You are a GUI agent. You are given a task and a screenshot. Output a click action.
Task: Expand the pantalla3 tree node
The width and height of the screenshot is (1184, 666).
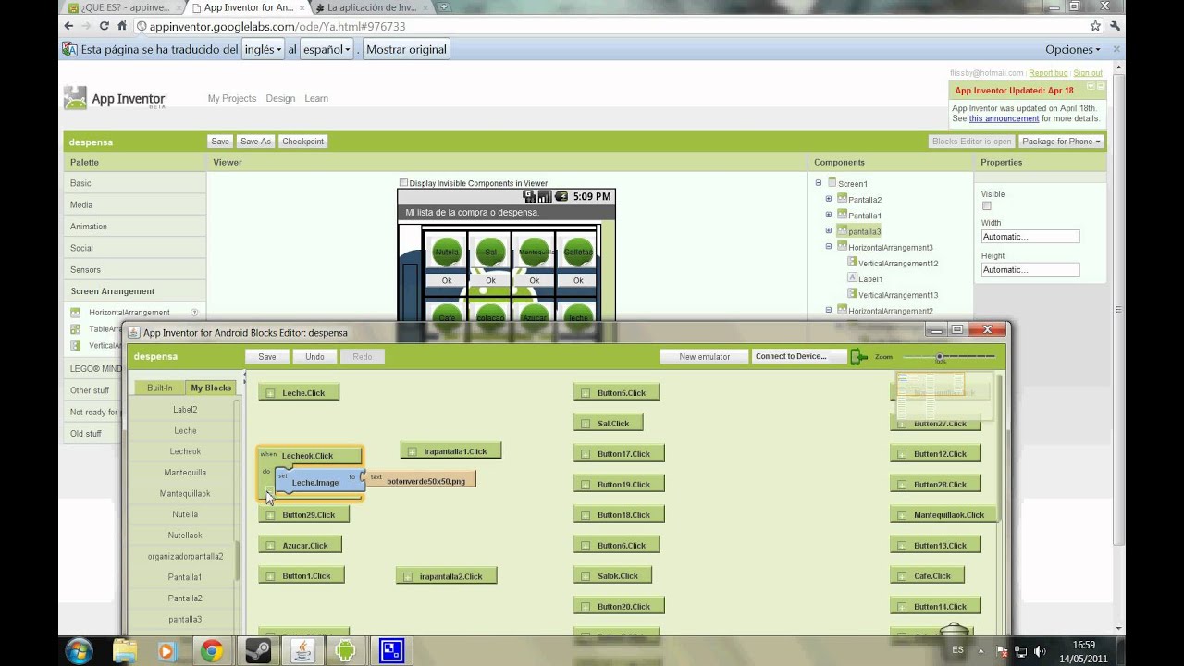(829, 230)
